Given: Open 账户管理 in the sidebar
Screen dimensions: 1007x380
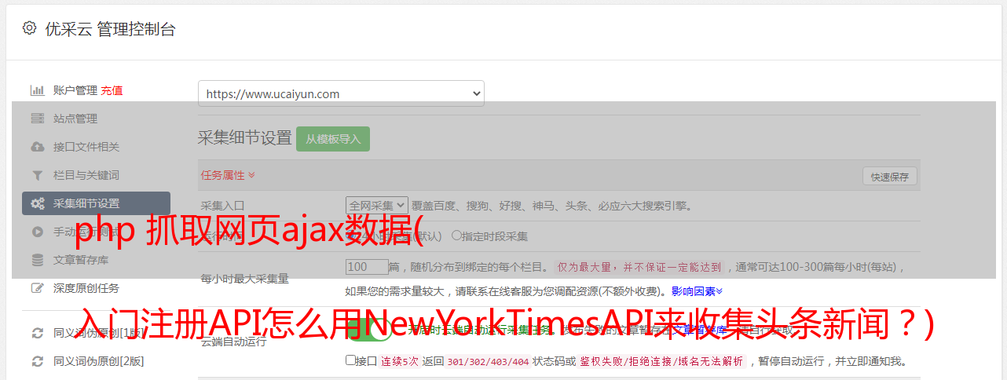Looking at the screenshot, I should [75, 90].
